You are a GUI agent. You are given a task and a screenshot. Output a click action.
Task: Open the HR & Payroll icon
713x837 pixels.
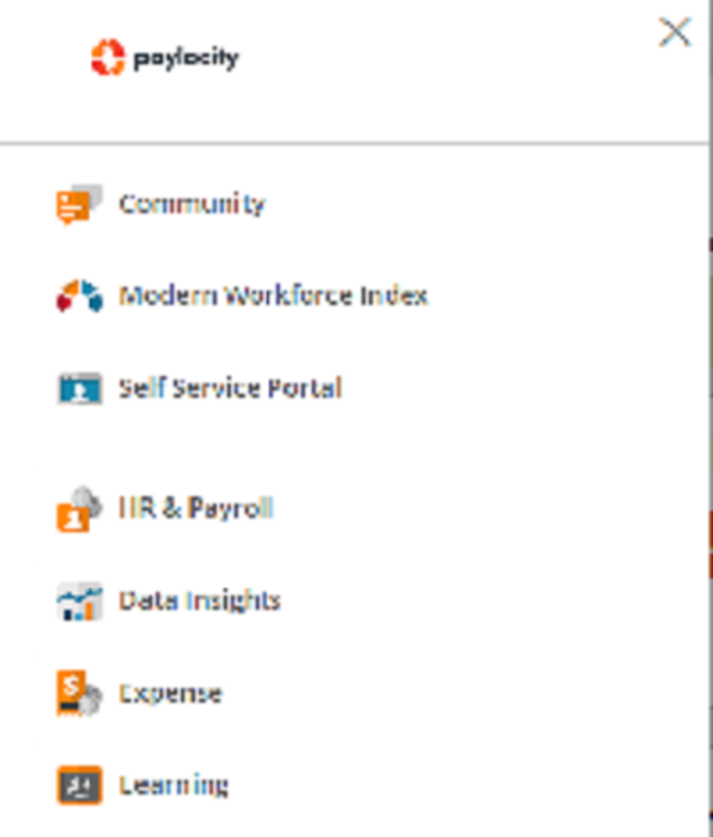point(79,509)
